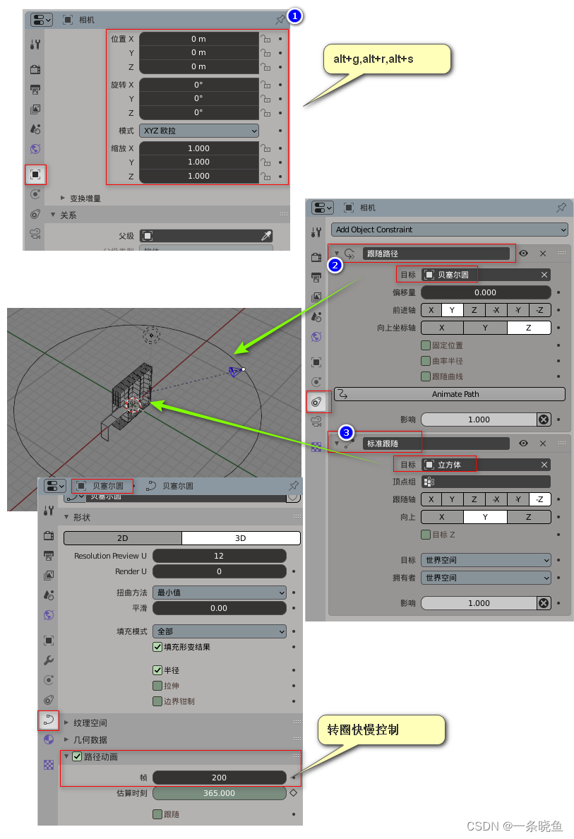
Task: Toggle visibility eye of 跟随路径 constraint
Action: (x=524, y=253)
